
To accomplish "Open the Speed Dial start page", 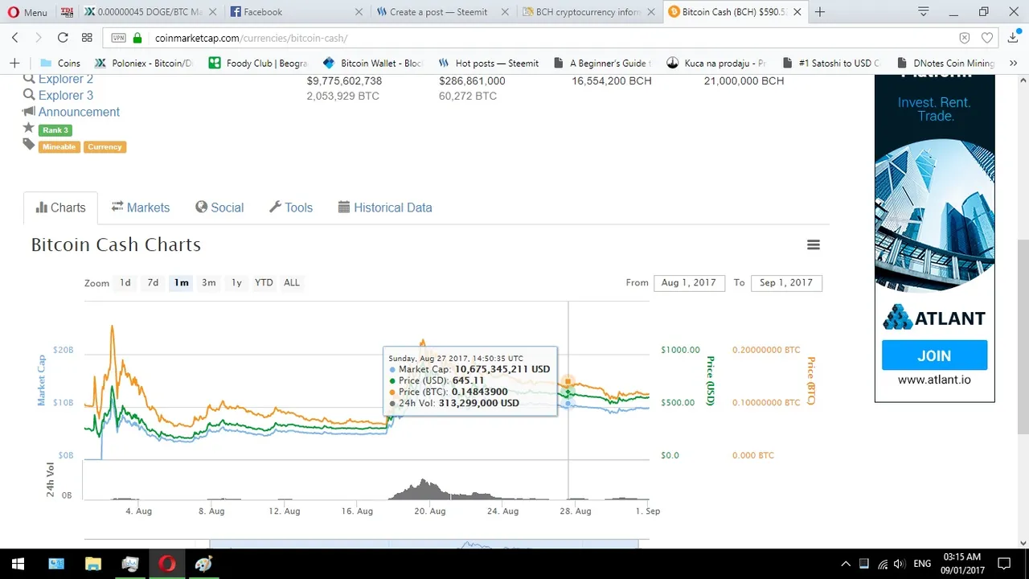I will coord(87,38).
